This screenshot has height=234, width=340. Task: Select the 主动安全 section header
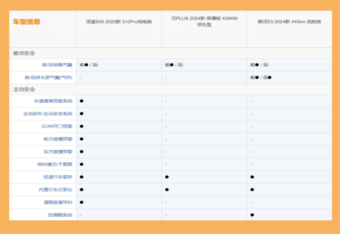(24, 89)
